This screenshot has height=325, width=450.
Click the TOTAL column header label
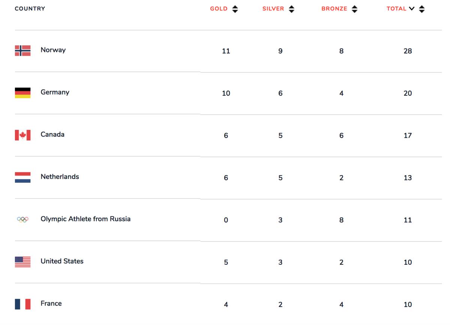click(x=396, y=9)
